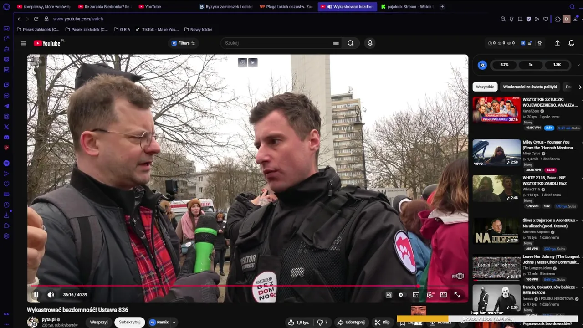Click vidIQ trophy icon in header
This screenshot has width=583, height=328.
click(540, 43)
